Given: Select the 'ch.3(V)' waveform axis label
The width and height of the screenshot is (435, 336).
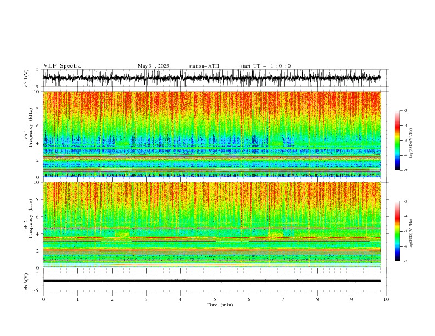Looking at the screenshot, I should tap(26, 282).
